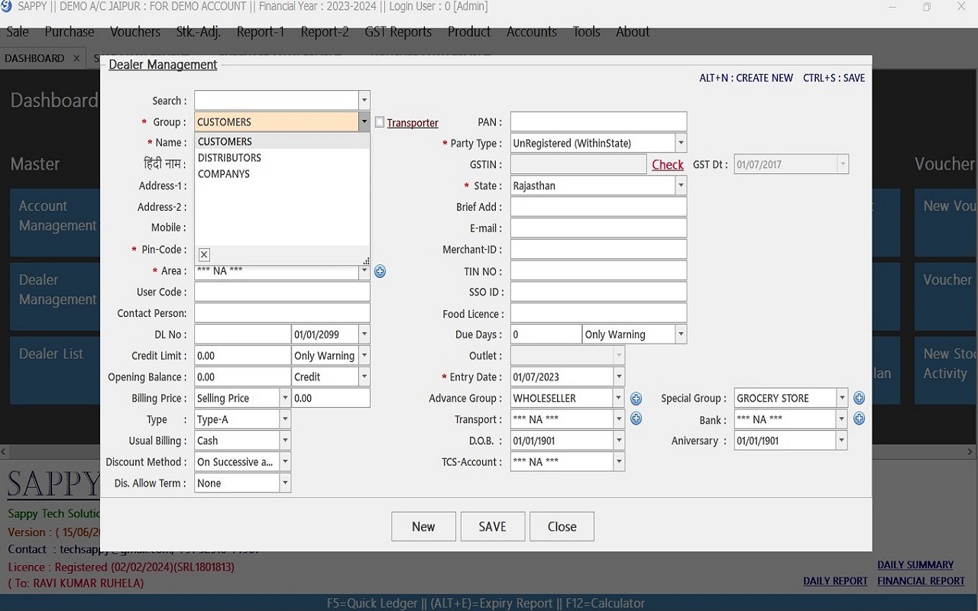This screenshot has width=978, height=611.
Task: Open the Vouchers menu
Action: (x=135, y=32)
